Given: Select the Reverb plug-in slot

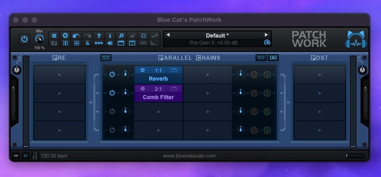Looking at the screenshot, I should [158, 79].
